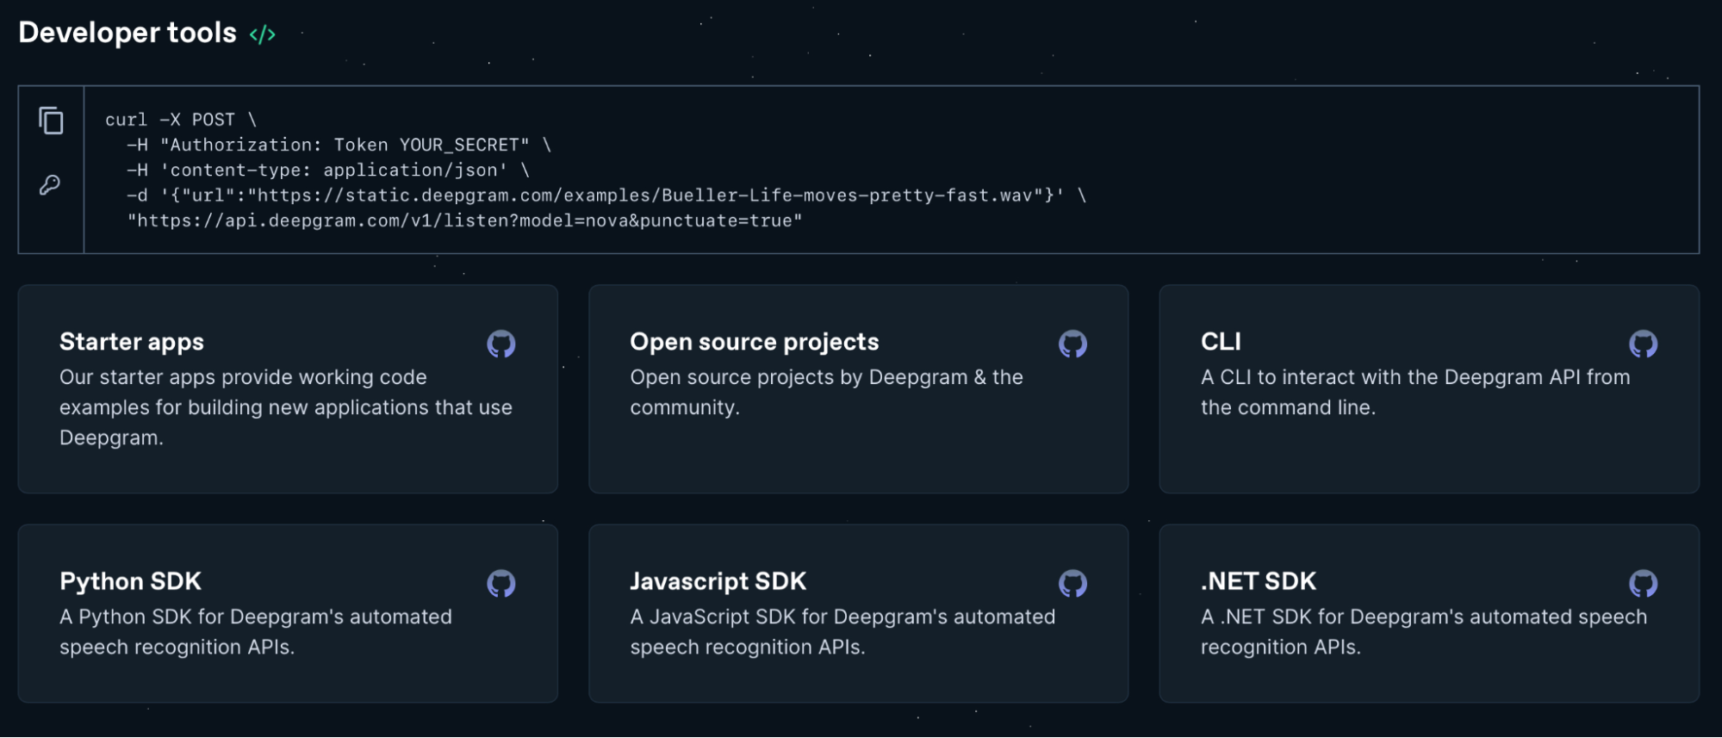Click the Bueller-Life-moves-pretty-fast.wav URL line
Screen dimensions: 1722x738
(606, 195)
